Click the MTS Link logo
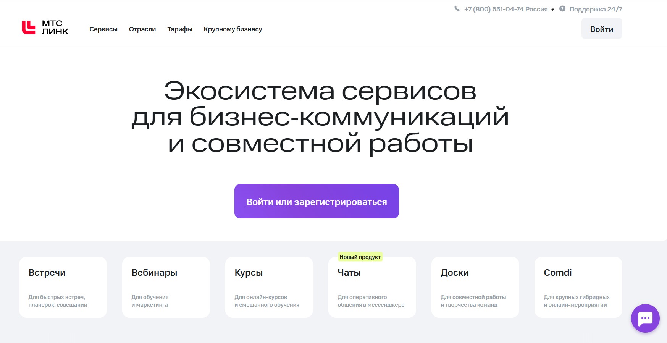Viewport: 667px width, 343px height. click(x=45, y=28)
